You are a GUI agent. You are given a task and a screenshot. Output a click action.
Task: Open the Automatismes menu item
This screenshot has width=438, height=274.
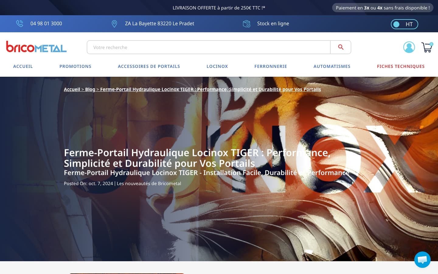332,66
